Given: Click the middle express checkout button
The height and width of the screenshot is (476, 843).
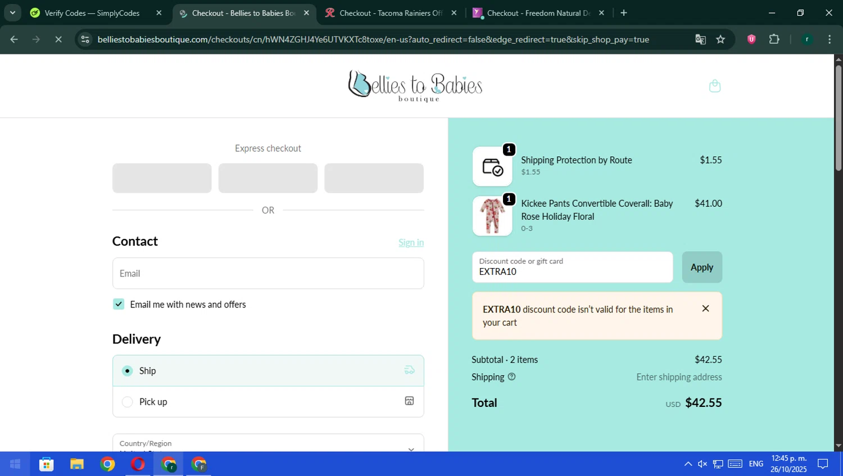Looking at the screenshot, I should point(268,178).
